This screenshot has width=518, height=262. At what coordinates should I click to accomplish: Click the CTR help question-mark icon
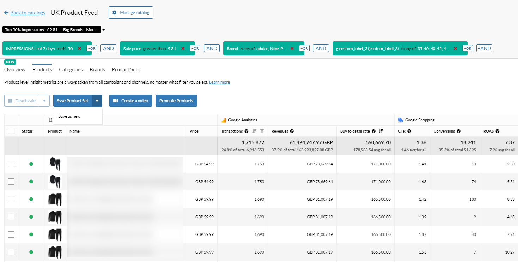click(409, 131)
